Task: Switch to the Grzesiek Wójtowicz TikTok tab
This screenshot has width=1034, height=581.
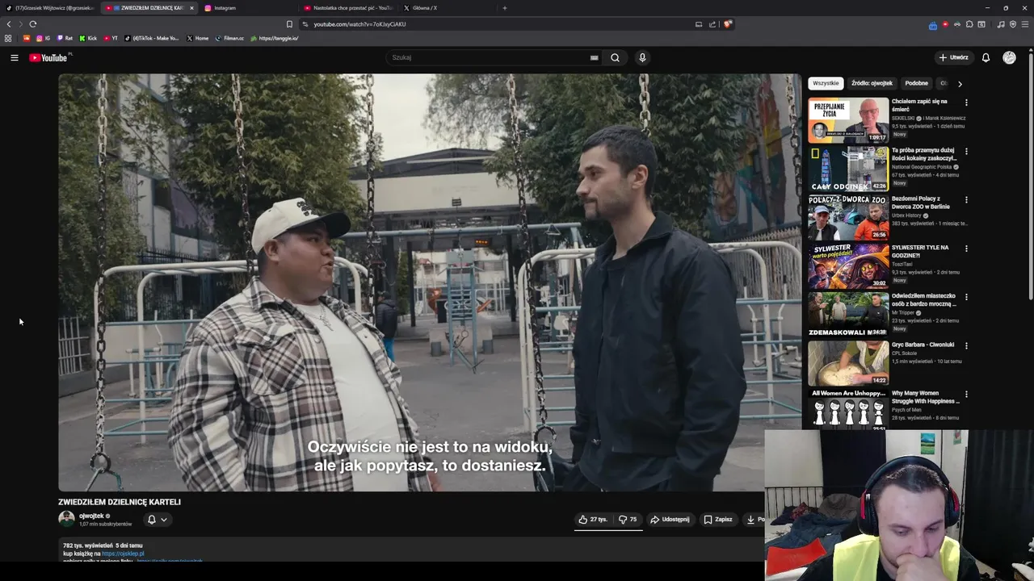Action: click(x=49, y=8)
